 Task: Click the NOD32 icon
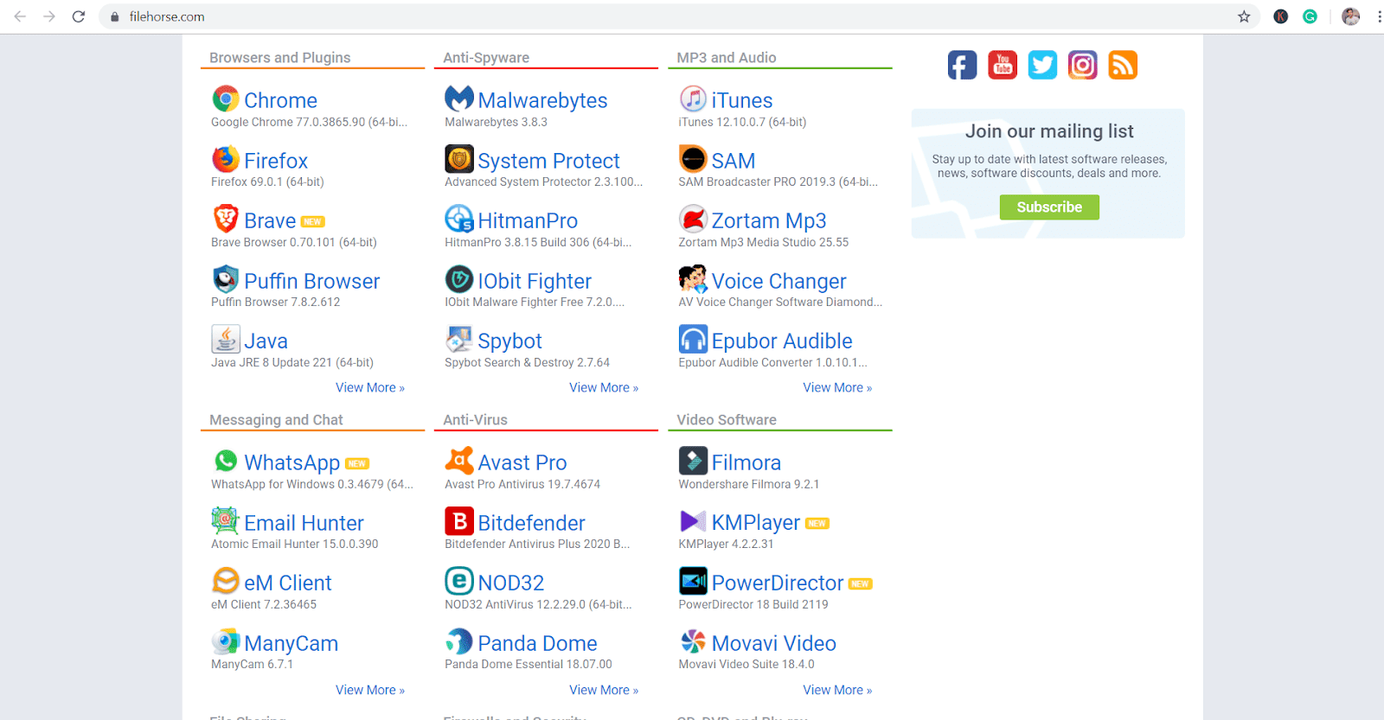[459, 581]
